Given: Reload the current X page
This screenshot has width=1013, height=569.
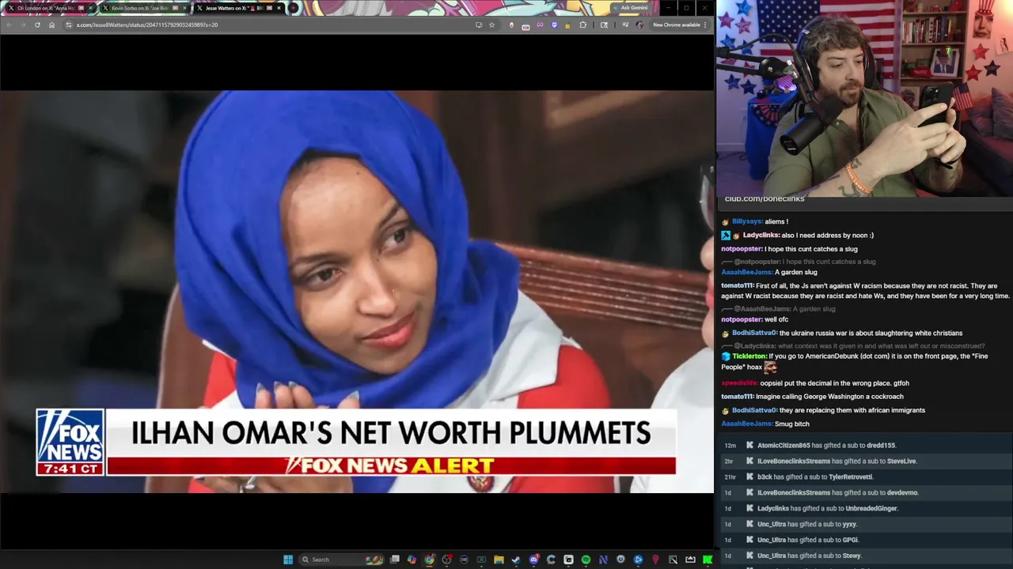Looking at the screenshot, I should pos(37,24).
